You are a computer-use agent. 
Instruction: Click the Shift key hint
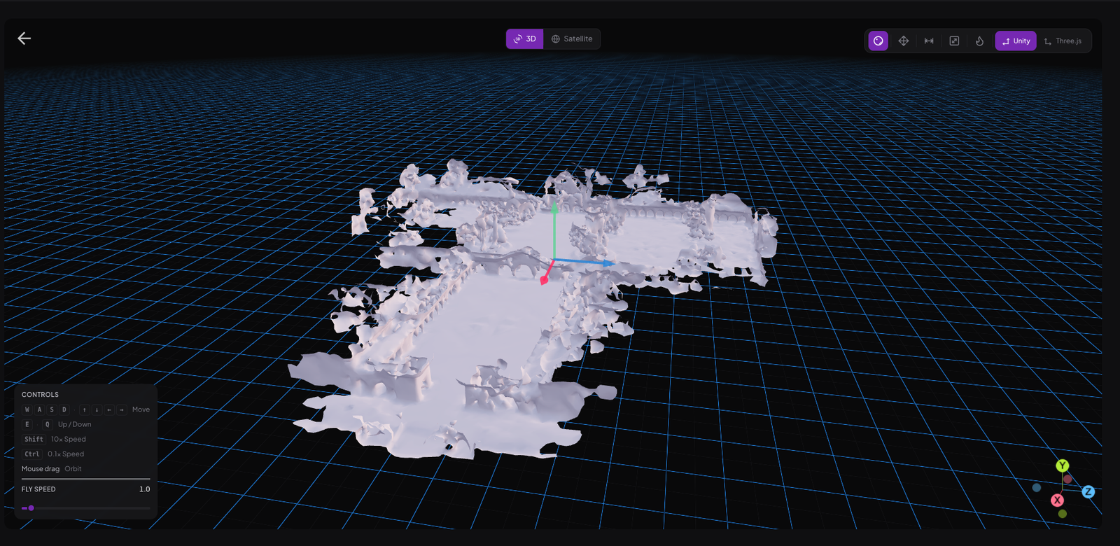34,440
